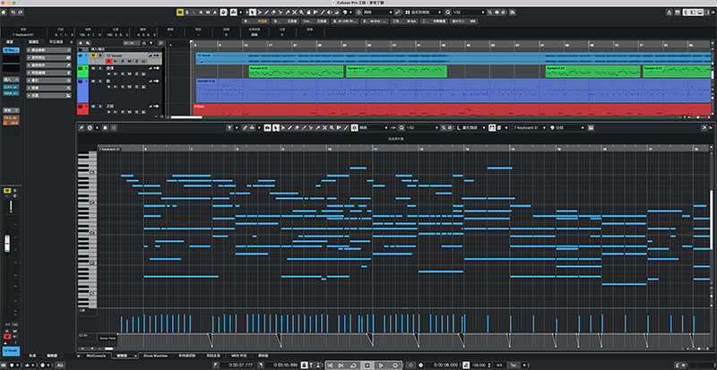Toggle the left zone visibility button
Image resolution: width=717 pixels, height=370 pixels.
[x=687, y=13]
